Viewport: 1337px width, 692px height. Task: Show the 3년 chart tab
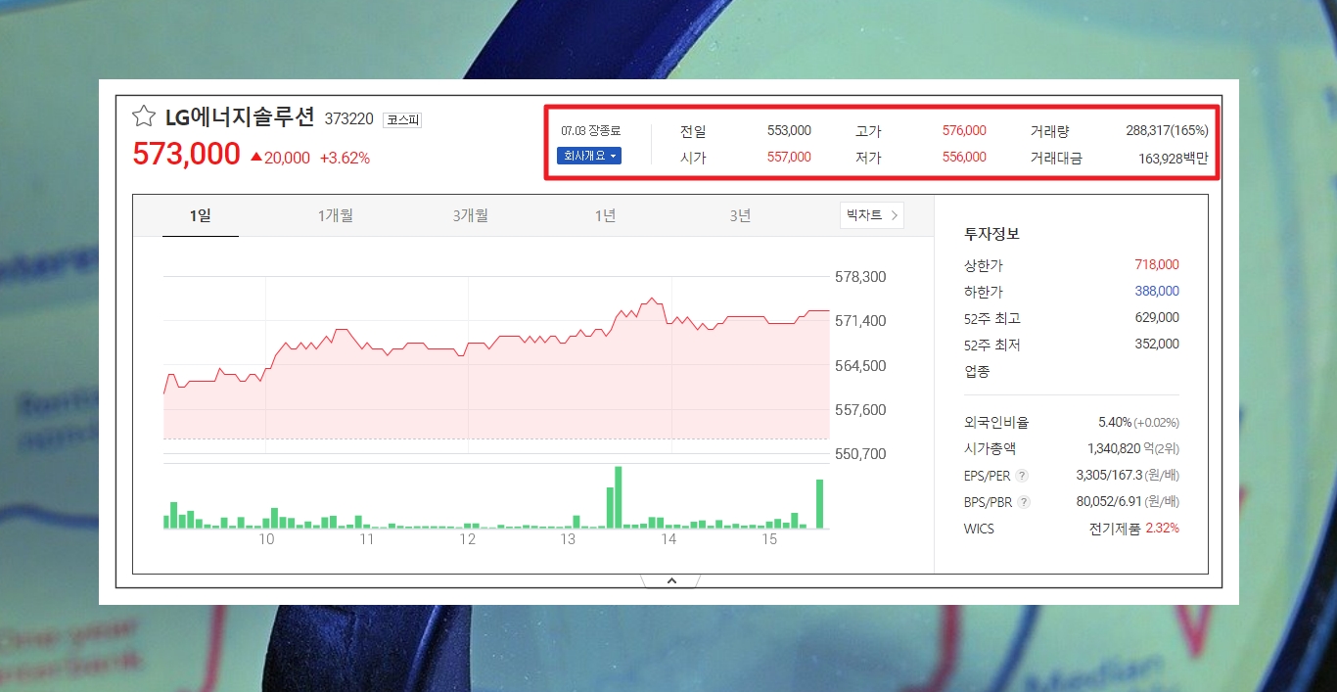[741, 215]
